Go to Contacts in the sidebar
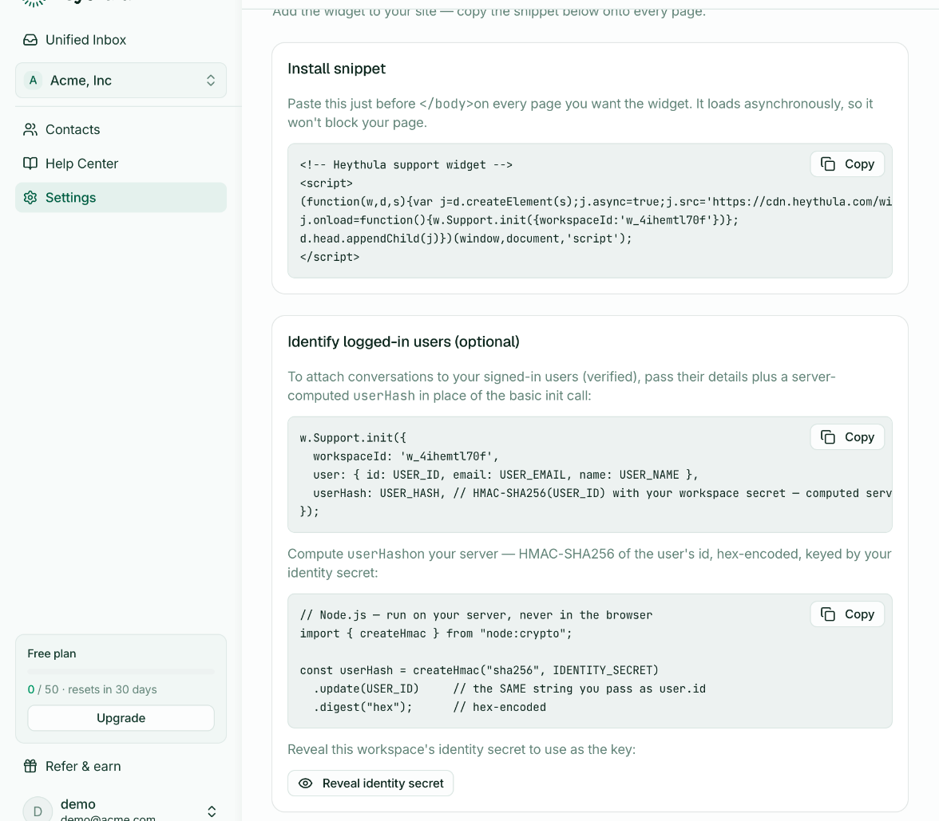 [x=121, y=129]
